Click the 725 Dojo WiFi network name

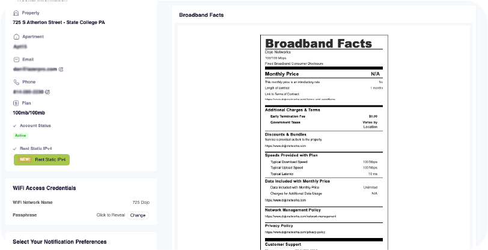coord(140,203)
